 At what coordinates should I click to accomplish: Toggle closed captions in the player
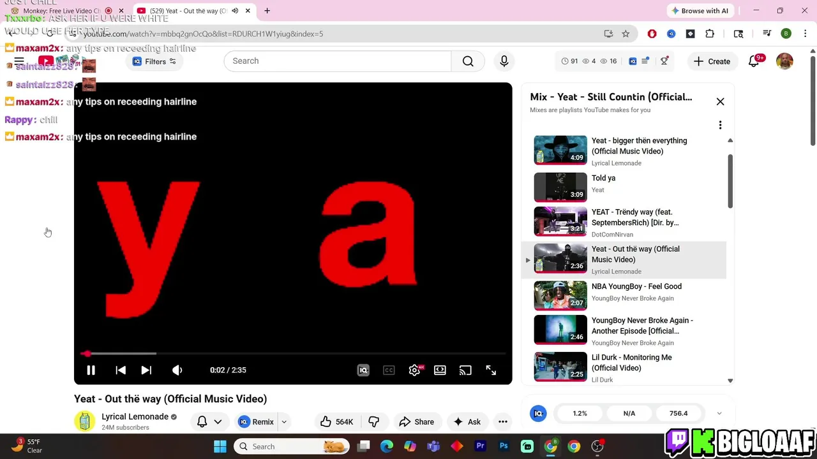click(389, 370)
